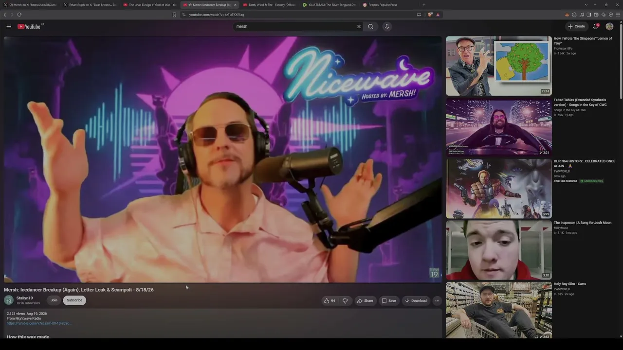Switch to 'KILLSTREAM: The Silver Tongued' tab
Viewport: 623px width, 350px height.
click(x=329, y=5)
